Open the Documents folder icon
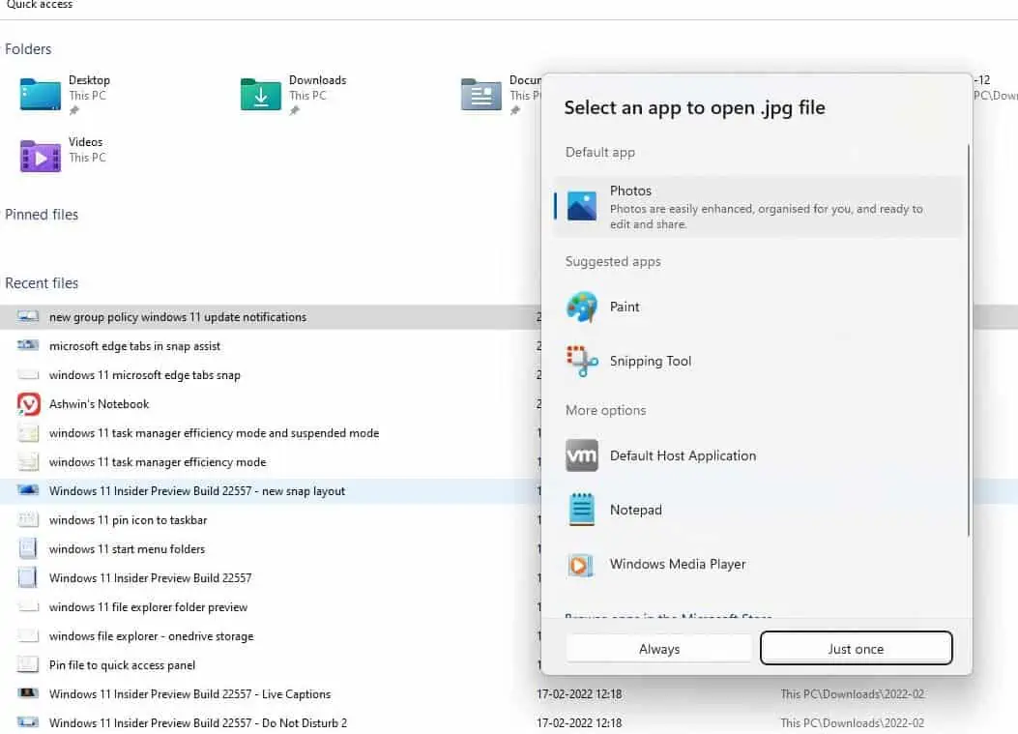 [481, 94]
